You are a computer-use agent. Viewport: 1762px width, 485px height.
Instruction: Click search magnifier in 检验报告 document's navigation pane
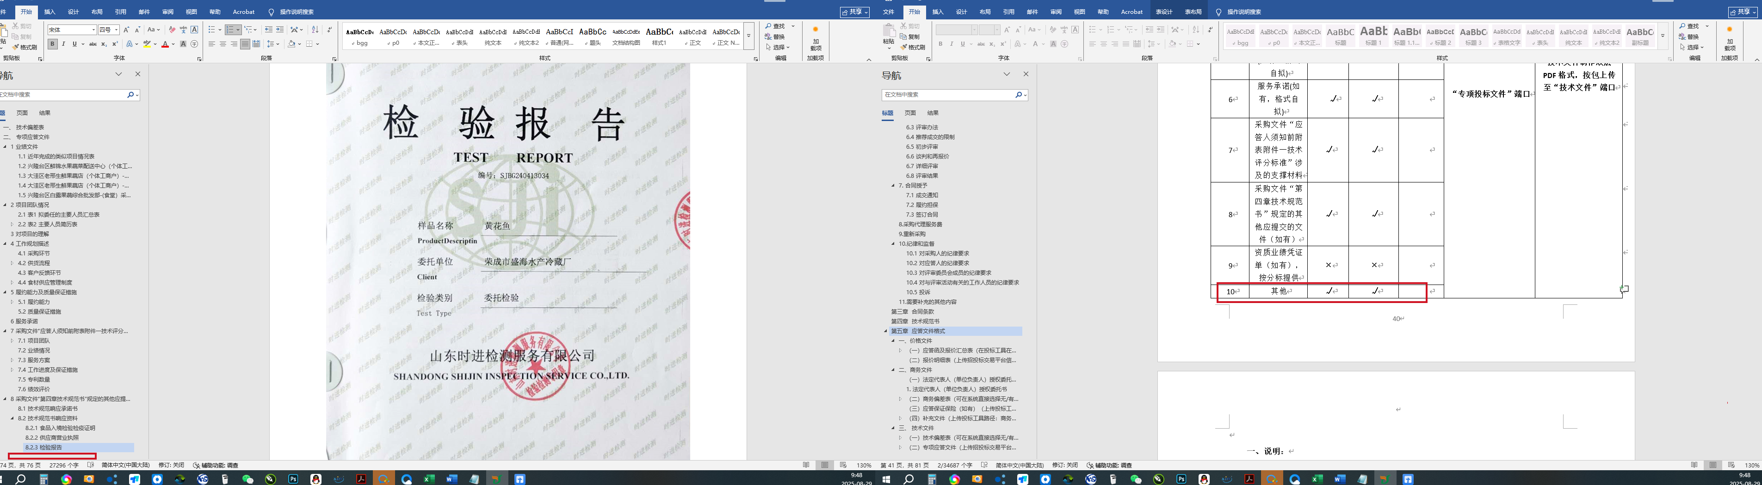tap(130, 95)
